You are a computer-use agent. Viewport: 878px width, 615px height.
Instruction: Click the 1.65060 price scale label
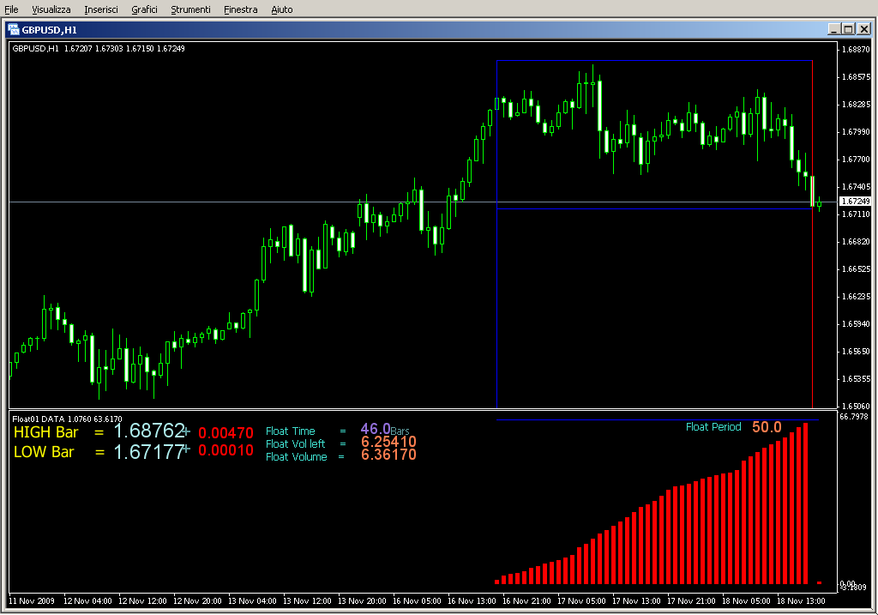tap(857, 406)
